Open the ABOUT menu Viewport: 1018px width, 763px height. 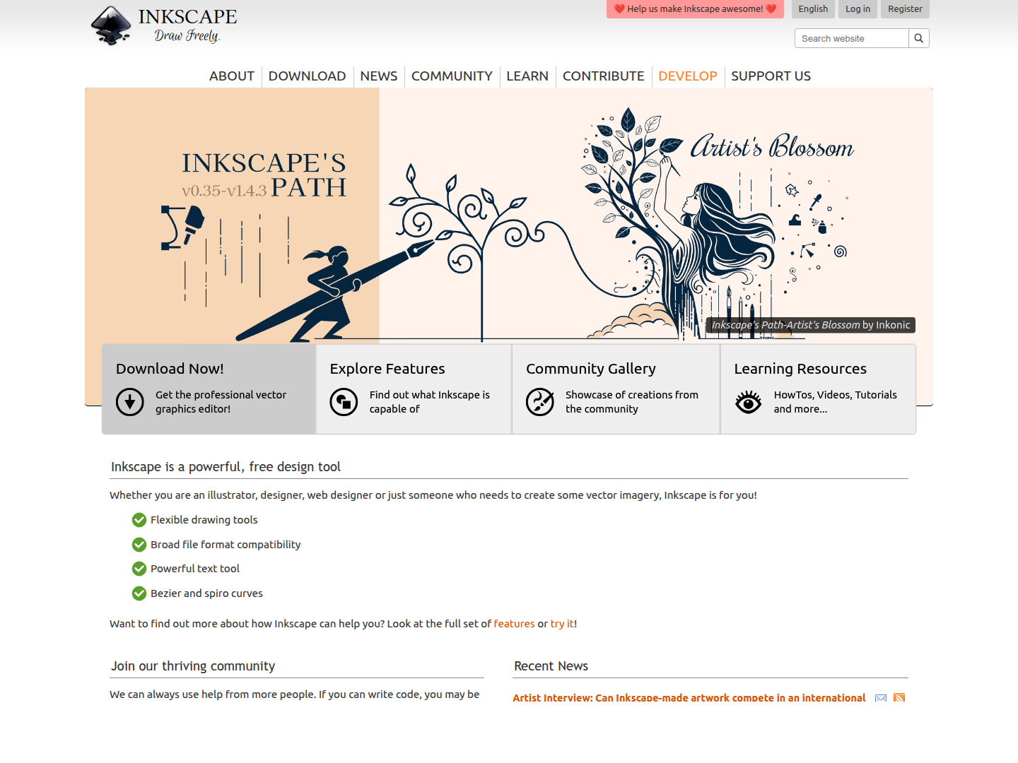(x=232, y=76)
